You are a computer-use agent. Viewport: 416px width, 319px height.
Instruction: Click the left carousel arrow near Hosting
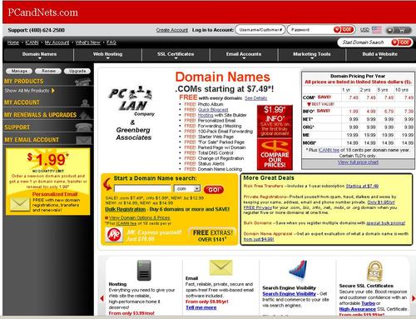pos(102,298)
